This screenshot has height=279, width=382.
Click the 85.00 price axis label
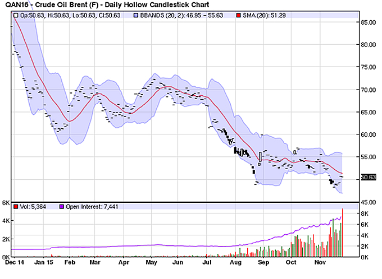369,22
